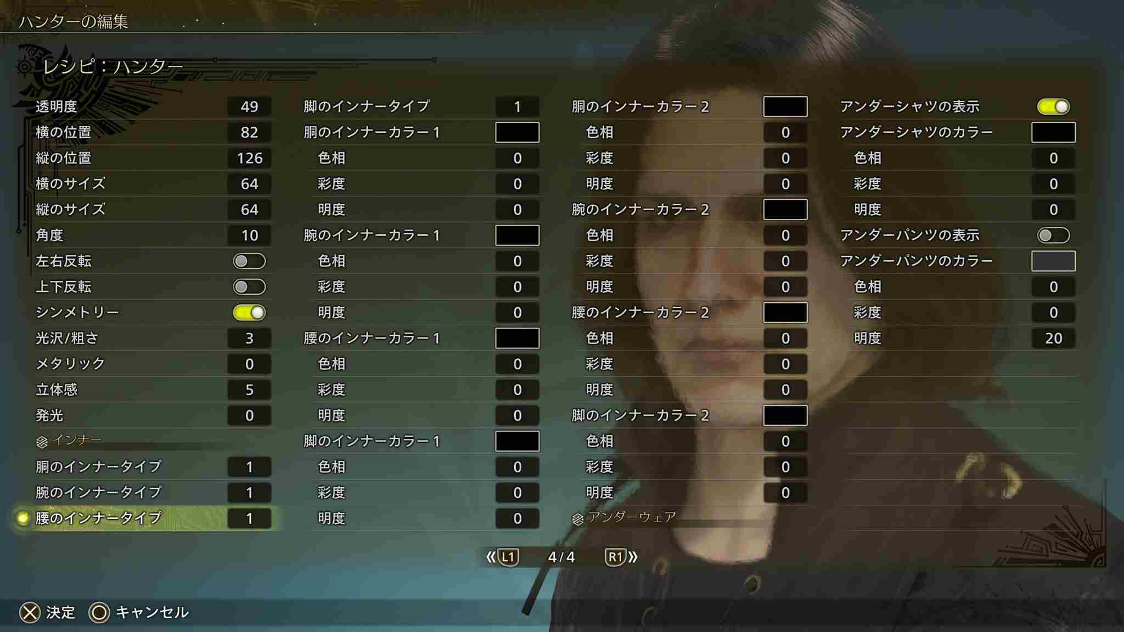
Task: Select the 角度 value 10
Action: (x=249, y=235)
